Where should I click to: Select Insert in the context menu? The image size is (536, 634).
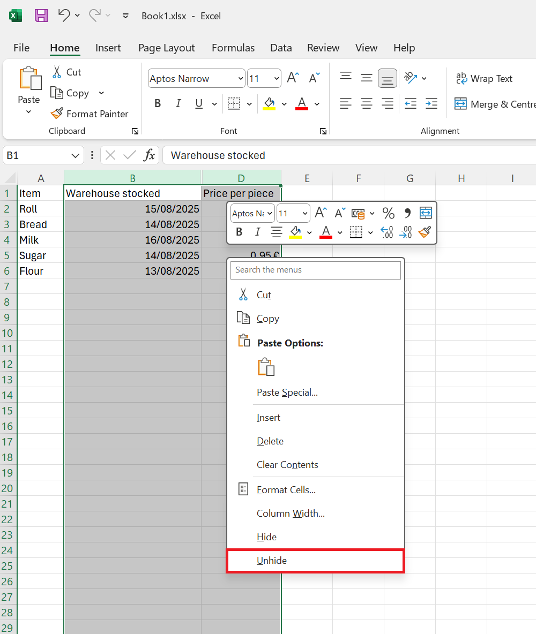[x=315, y=418]
